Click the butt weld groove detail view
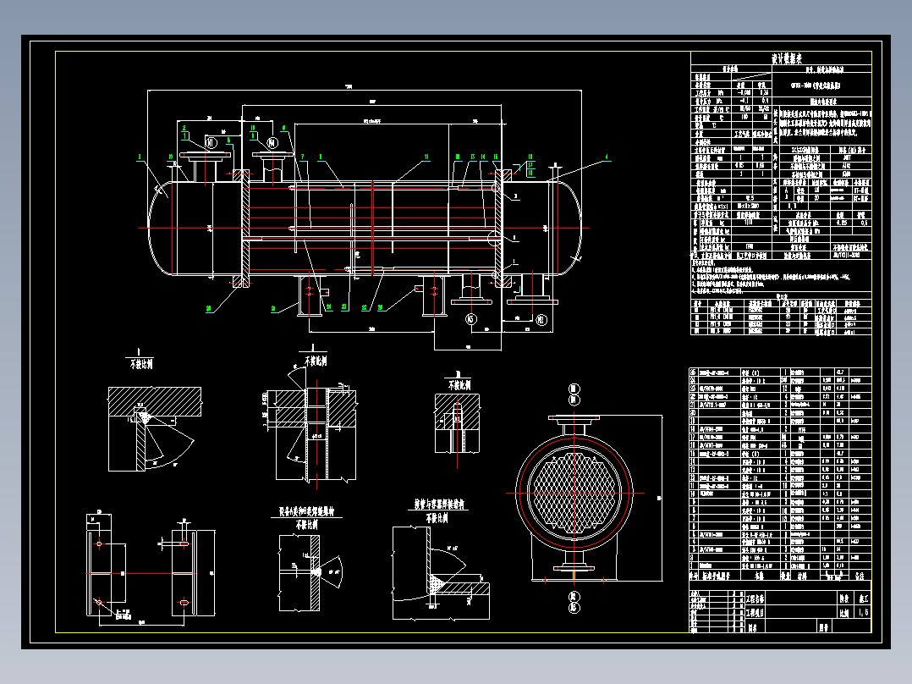 310,573
